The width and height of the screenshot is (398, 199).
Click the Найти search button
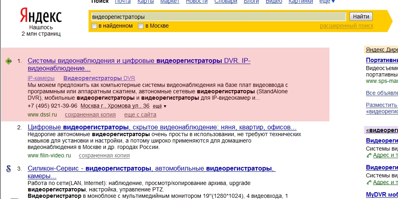[361, 16]
